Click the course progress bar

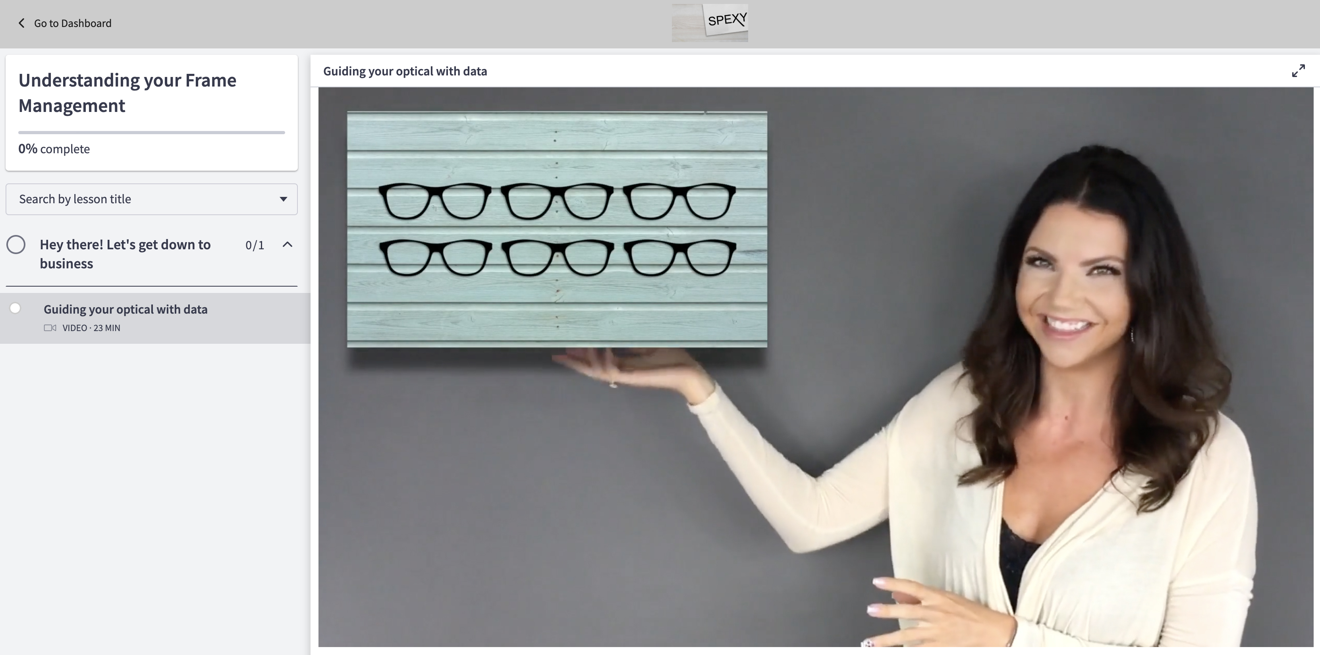click(x=151, y=133)
